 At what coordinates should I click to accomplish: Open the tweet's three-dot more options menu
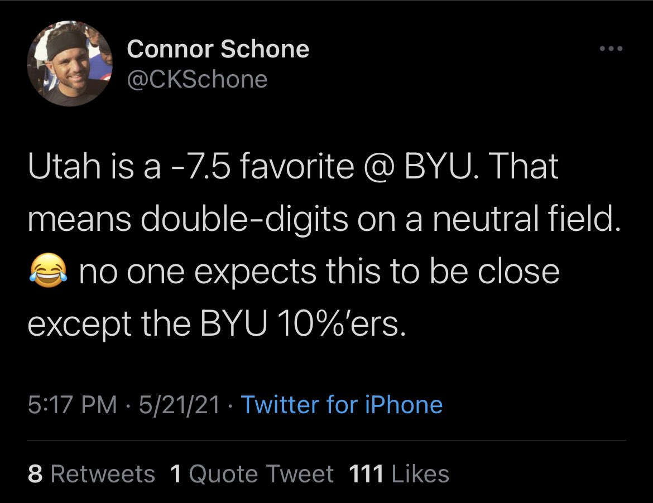point(610,49)
